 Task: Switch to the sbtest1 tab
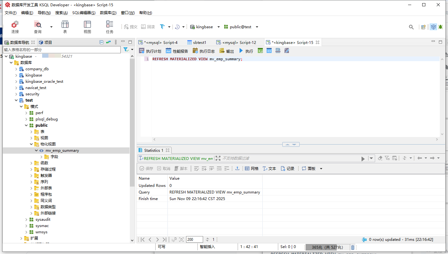click(197, 42)
